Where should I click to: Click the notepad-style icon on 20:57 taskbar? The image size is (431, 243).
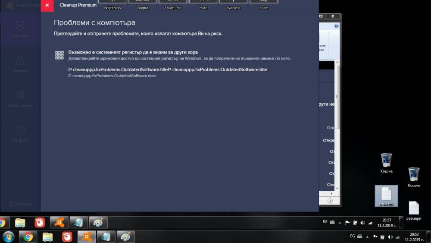point(78,222)
